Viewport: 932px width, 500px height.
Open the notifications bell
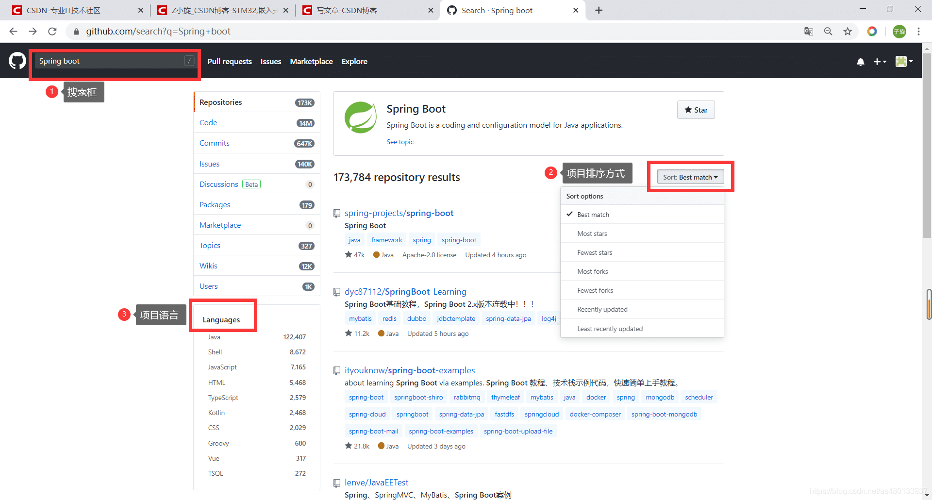(860, 62)
